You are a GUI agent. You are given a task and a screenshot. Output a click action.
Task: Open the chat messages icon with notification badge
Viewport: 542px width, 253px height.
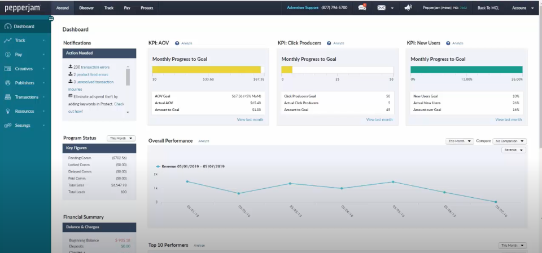(362, 8)
